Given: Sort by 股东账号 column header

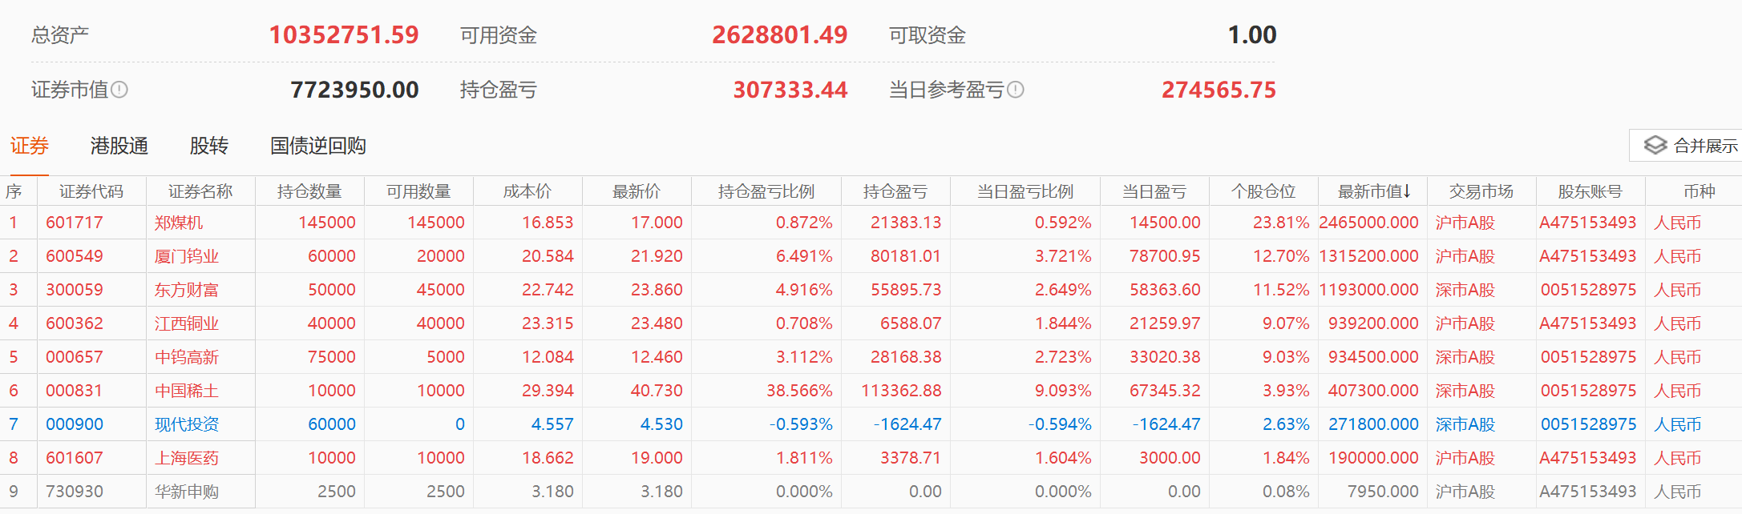Looking at the screenshot, I should click(1590, 191).
